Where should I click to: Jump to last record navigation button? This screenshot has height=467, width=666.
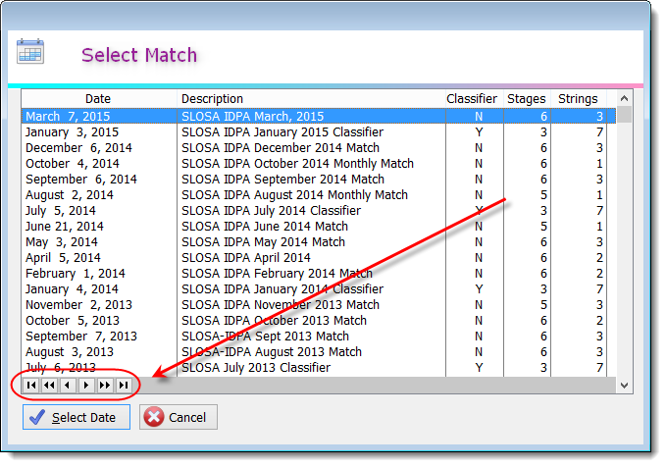point(124,386)
